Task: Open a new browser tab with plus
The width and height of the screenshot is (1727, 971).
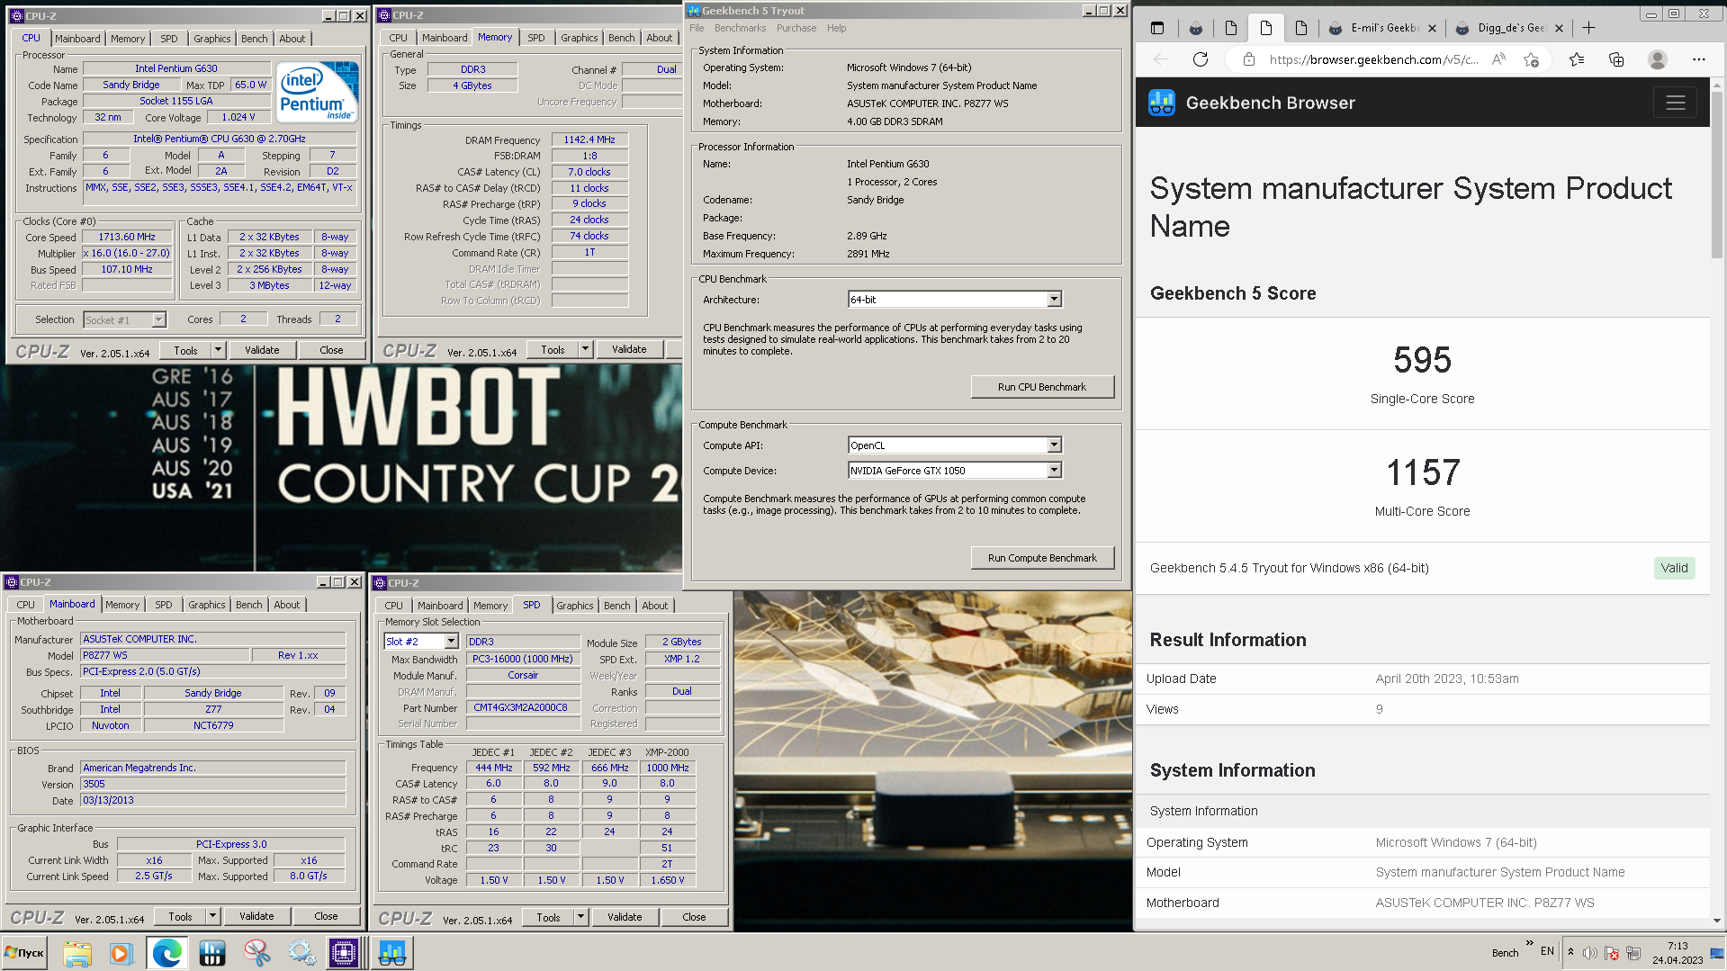Action: (1588, 28)
